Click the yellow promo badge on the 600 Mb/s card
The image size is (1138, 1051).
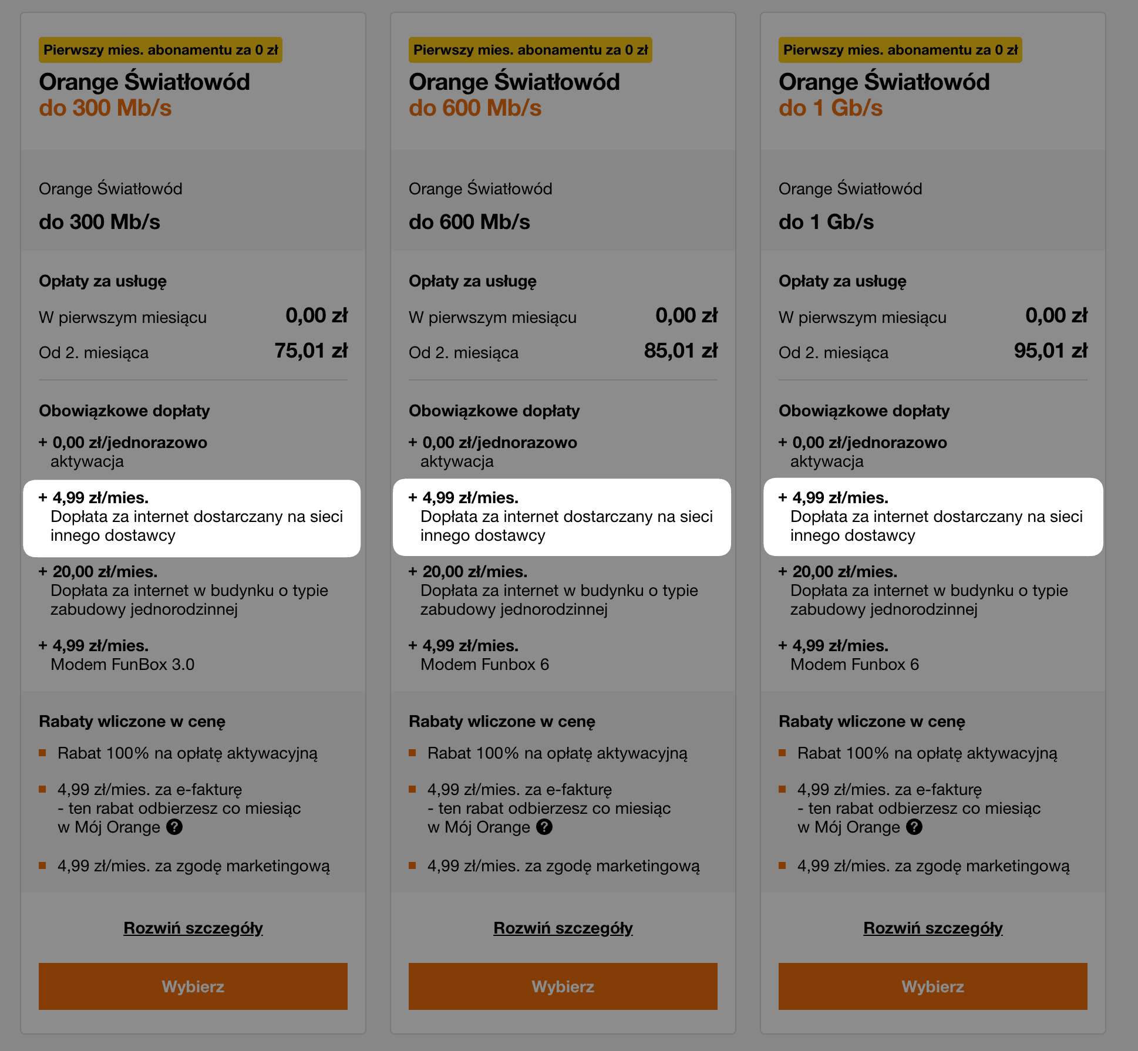pyautogui.click(x=530, y=50)
